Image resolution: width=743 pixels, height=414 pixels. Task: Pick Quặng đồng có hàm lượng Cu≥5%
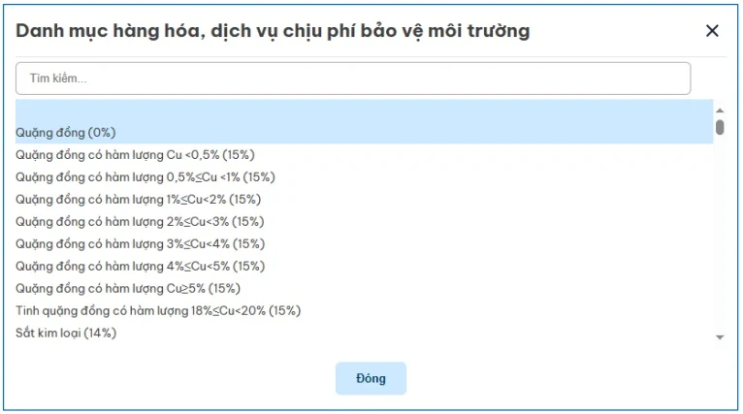point(128,288)
